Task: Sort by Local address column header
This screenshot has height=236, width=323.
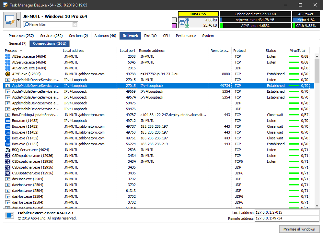Action: coord(89,51)
